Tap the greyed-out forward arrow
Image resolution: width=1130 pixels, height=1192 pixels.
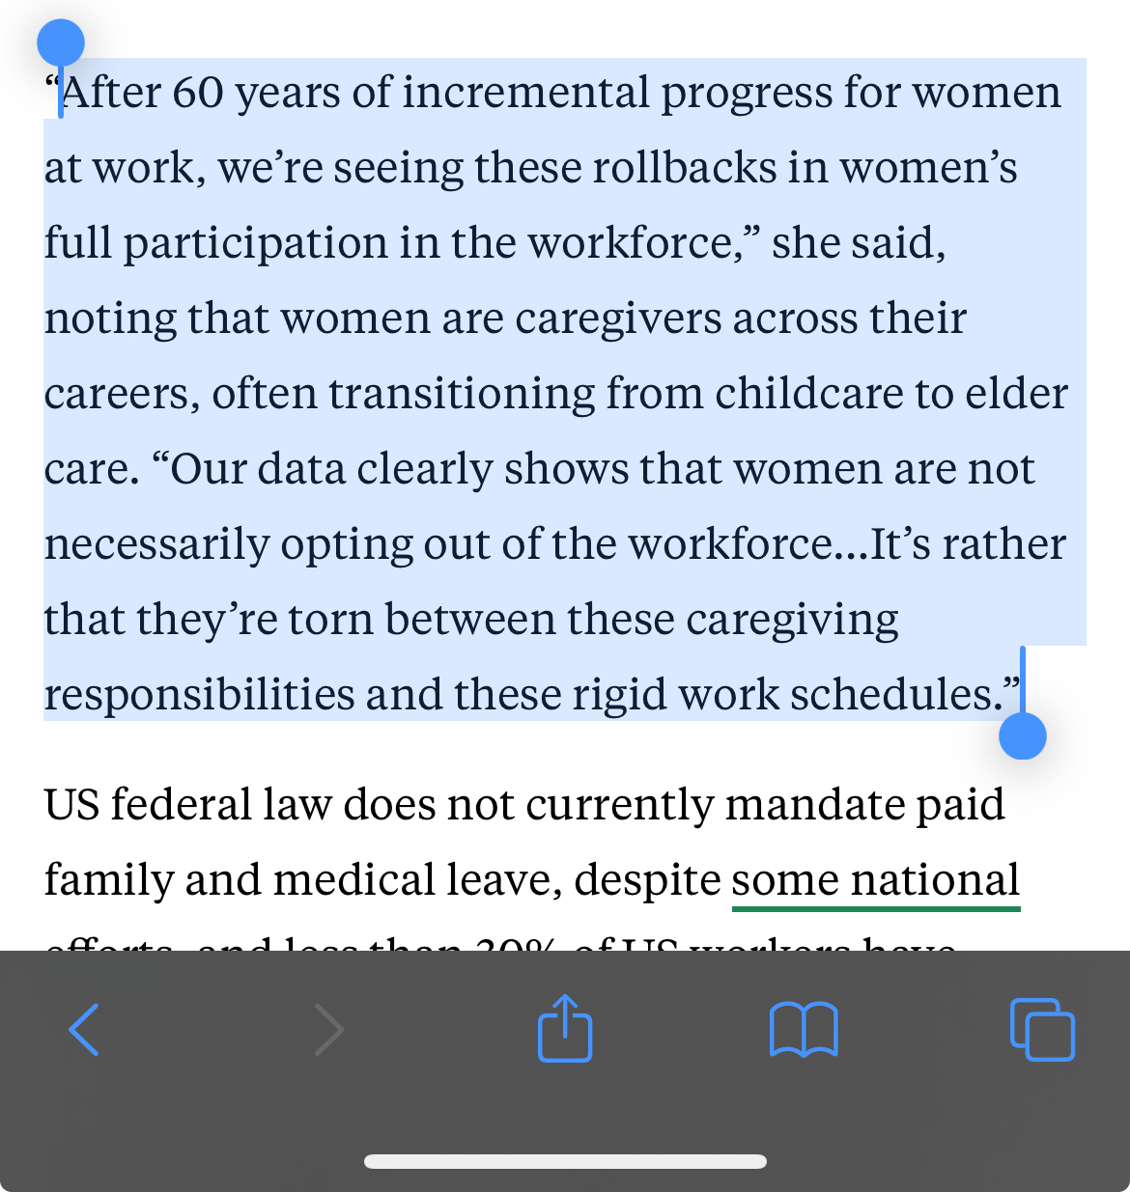(x=329, y=1030)
